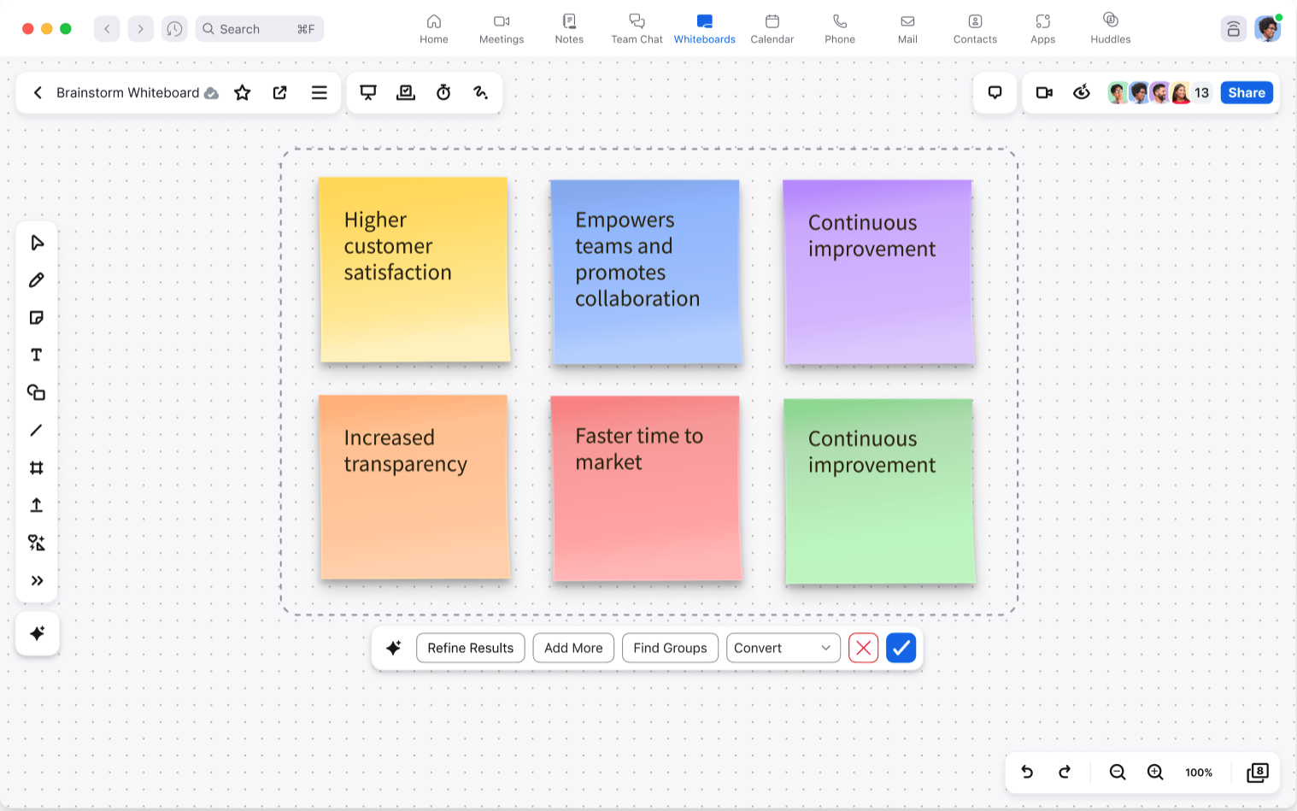Select the pen drawing tool
Screen dimensions: 1297x811
37,280
